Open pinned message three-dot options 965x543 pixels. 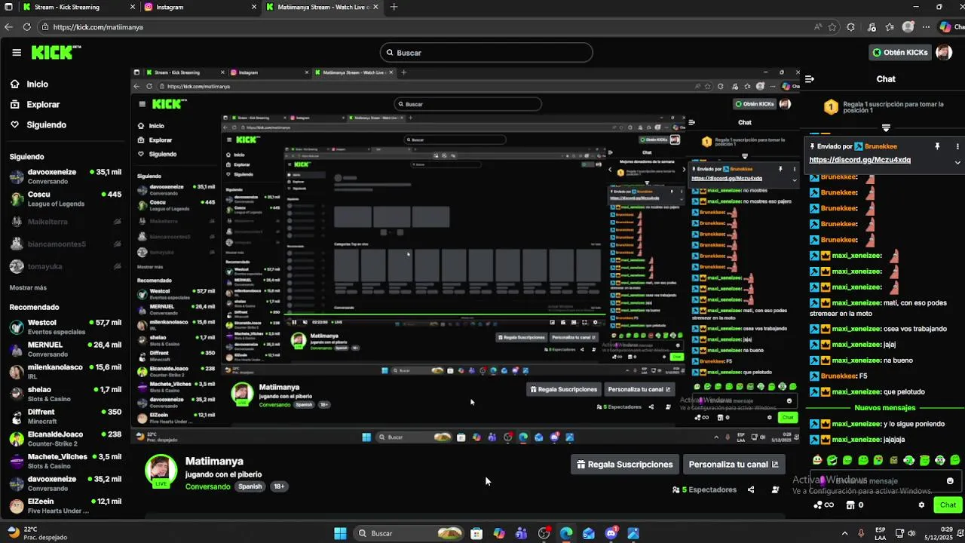pyautogui.click(x=957, y=146)
